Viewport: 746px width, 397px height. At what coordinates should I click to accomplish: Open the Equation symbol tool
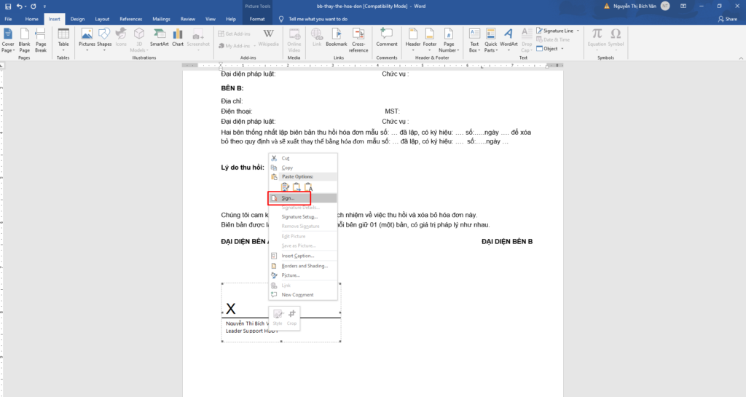point(597,38)
